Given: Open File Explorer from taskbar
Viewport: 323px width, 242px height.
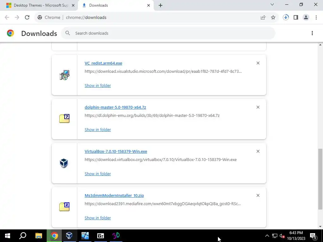Looking at the screenshot, I should click(x=38, y=236).
